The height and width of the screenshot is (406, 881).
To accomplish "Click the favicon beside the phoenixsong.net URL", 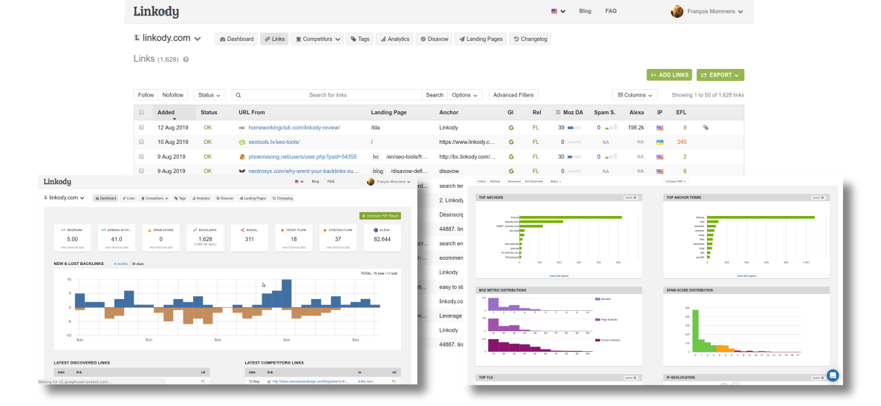I will click(242, 157).
